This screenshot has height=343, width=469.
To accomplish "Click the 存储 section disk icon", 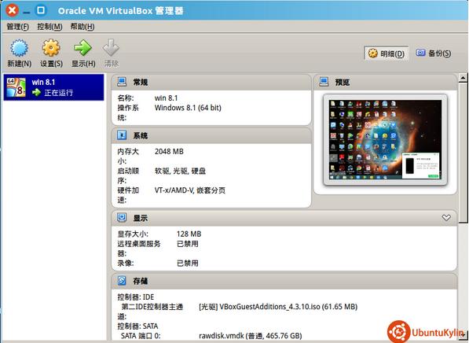I will tap(122, 281).
